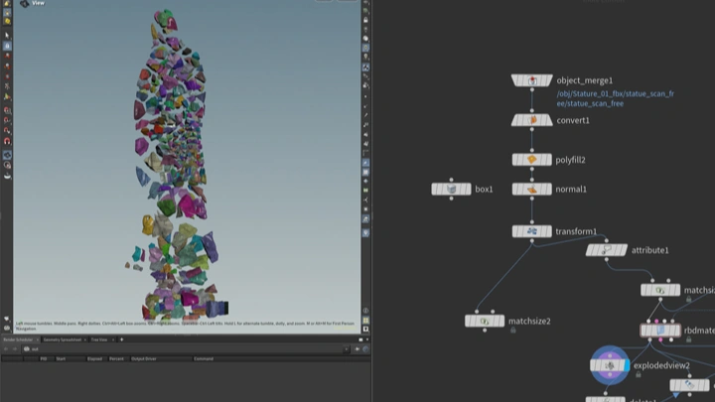Click the Elapsed column header
Viewport: 715px width, 402px height.
tap(94, 359)
